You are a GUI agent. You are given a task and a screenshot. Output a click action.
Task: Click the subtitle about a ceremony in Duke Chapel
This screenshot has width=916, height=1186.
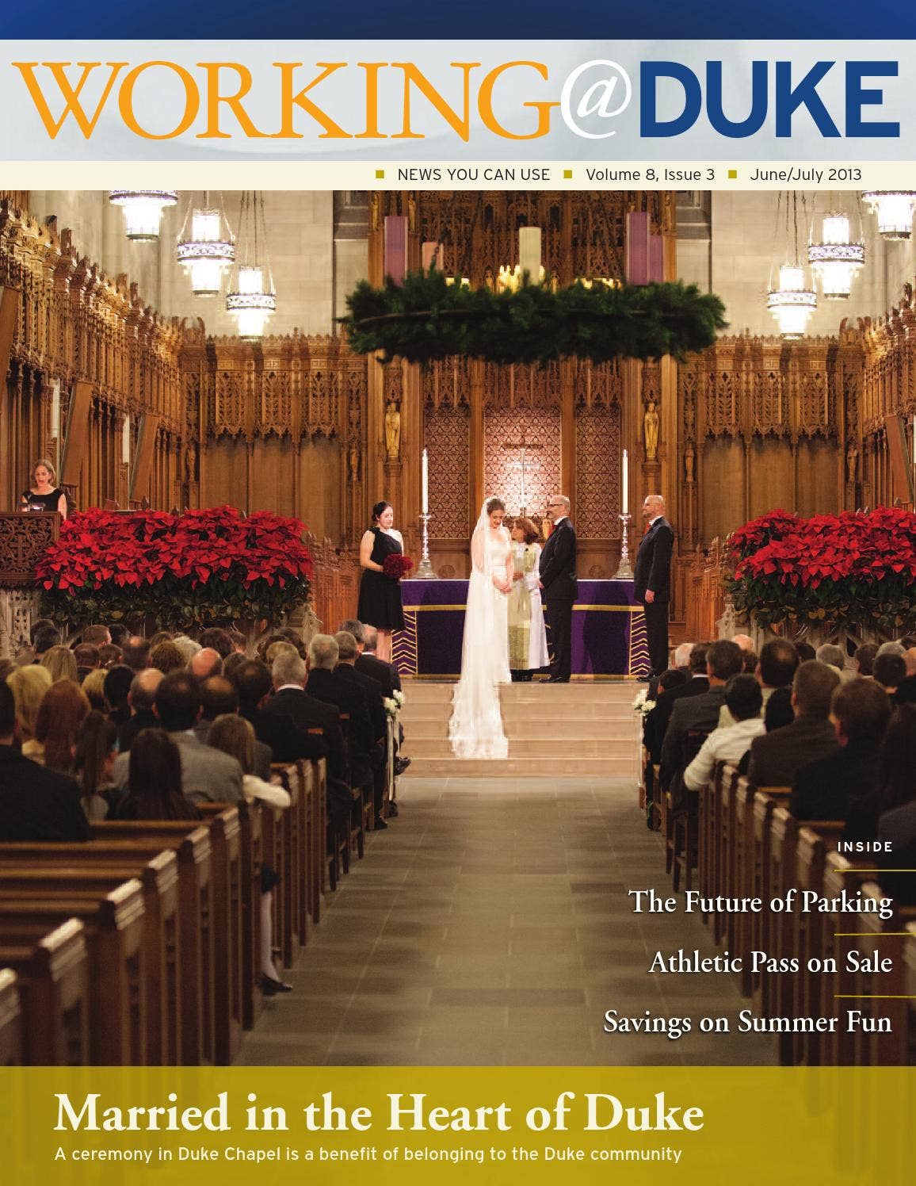368,1153
